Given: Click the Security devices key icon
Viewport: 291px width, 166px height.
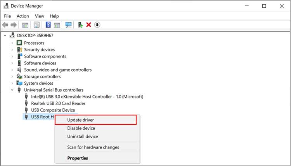Looking at the screenshot, I should (x=19, y=50).
